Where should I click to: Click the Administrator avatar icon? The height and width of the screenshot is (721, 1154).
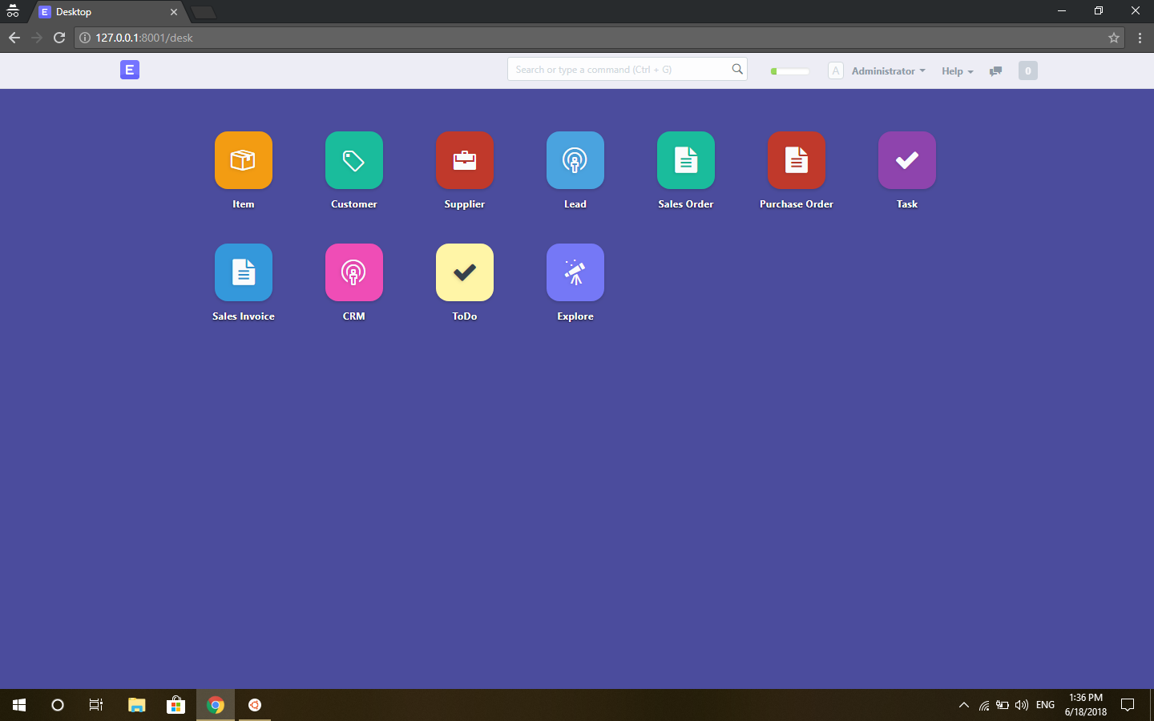point(836,70)
